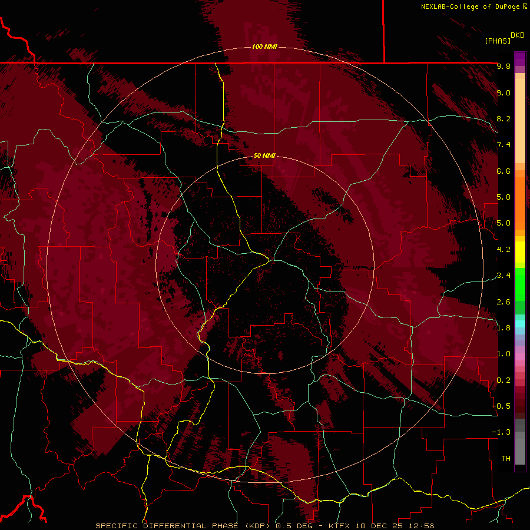The width and height of the screenshot is (530, 530).
Task: Click the 6.6 scale value
Action: click(x=503, y=171)
